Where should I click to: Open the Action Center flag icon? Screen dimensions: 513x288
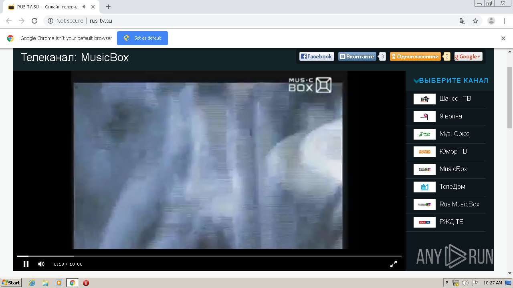[x=475, y=283]
